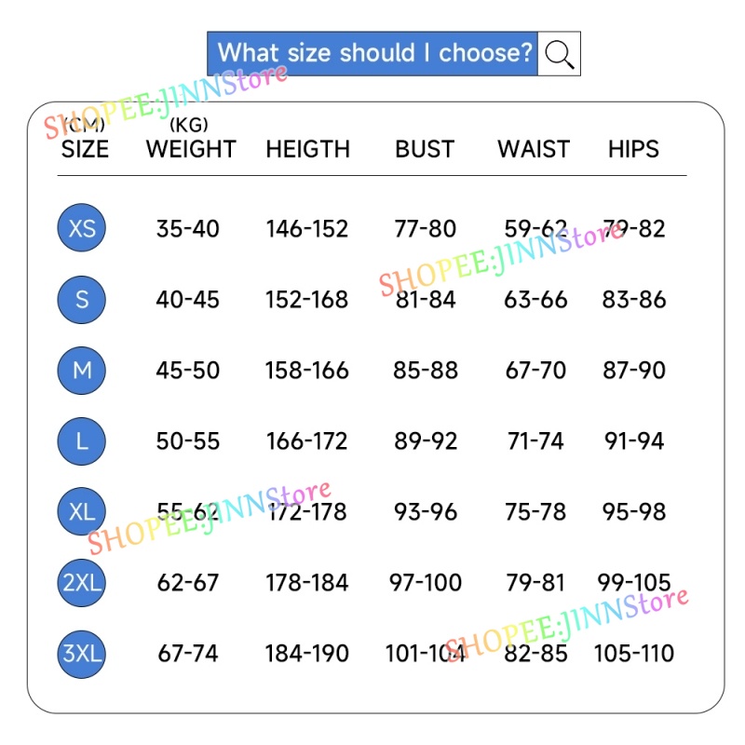Choose the 2XL size circle
This screenshot has width=745, height=745.
pos(82,582)
